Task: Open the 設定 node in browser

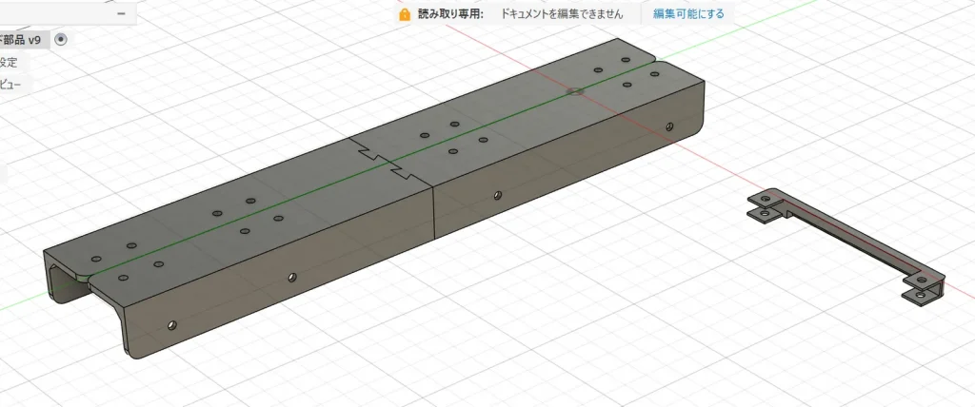Action: click(x=9, y=62)
